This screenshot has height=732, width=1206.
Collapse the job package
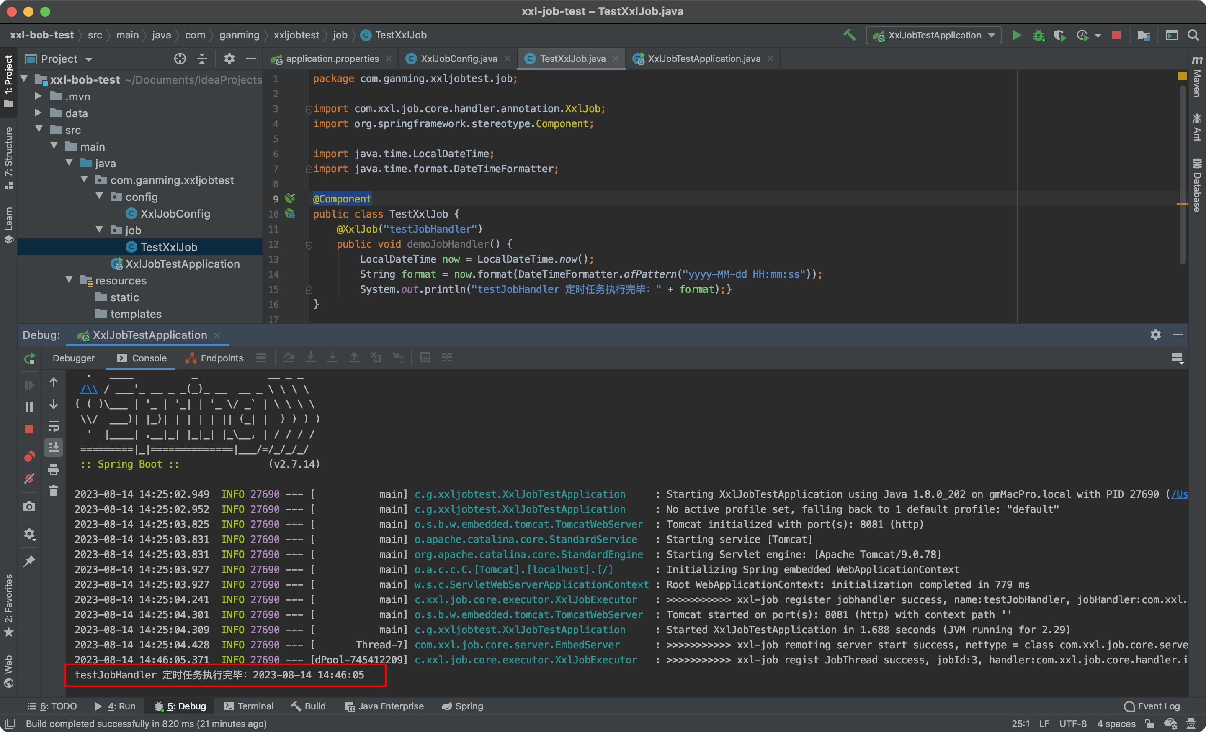(99, 229)
